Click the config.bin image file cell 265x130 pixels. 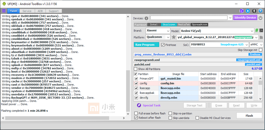[x=178, y=83]
